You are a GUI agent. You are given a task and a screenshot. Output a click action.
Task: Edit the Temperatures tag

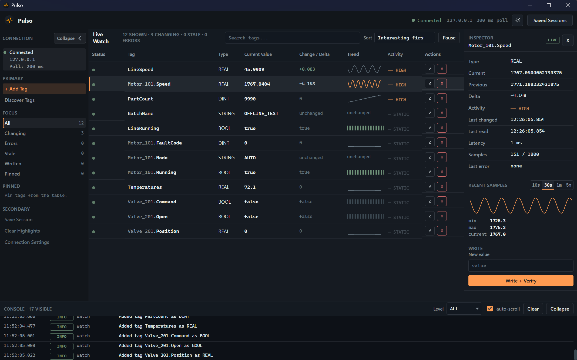430,187
